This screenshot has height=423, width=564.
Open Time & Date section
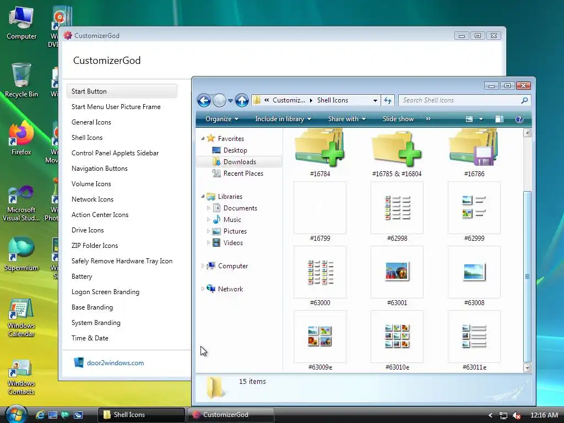click(90, 338)
